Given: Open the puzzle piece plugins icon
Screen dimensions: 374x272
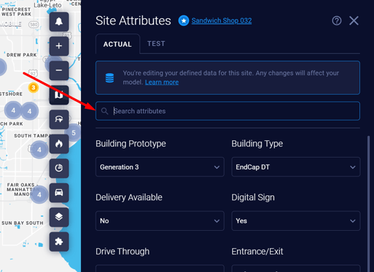Looking at the screenshot, I should pyautogui.click(x=59, y=241).
